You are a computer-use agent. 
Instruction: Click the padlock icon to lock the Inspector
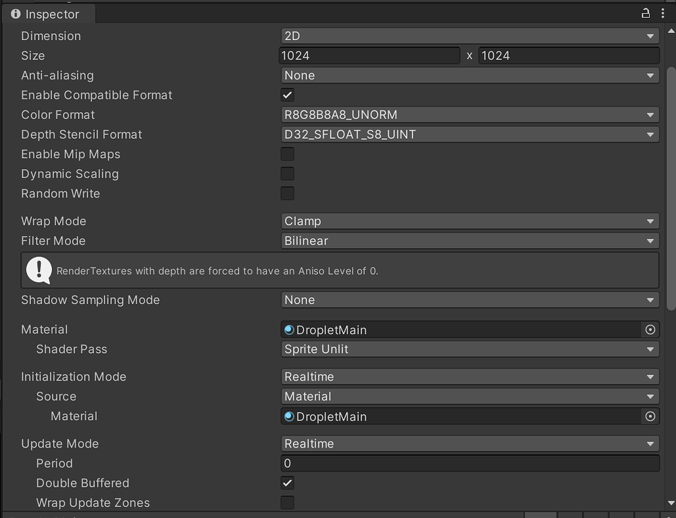pyautogui.click(x=644, y=12)
